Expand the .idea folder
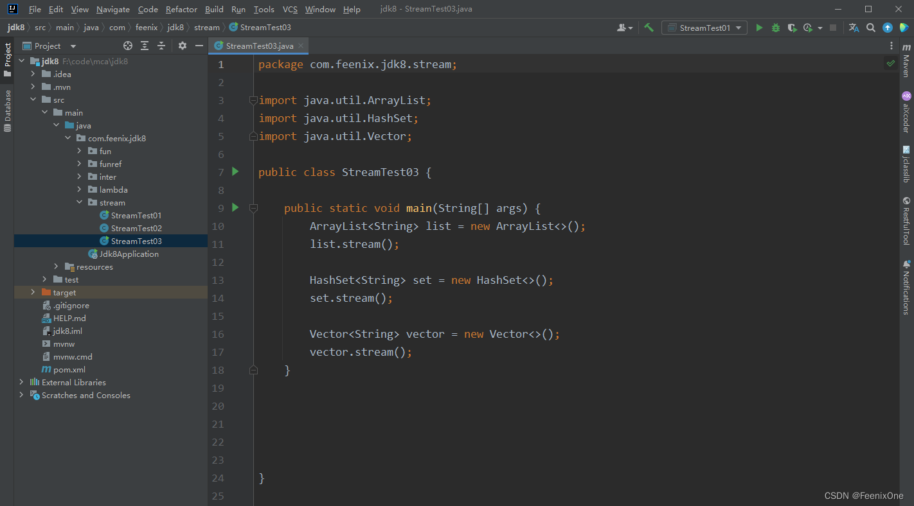The image size is (914, 506). coord(33,74)
